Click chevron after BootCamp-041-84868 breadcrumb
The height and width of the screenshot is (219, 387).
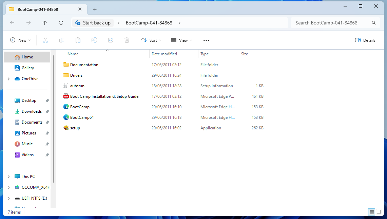(179, 23)
